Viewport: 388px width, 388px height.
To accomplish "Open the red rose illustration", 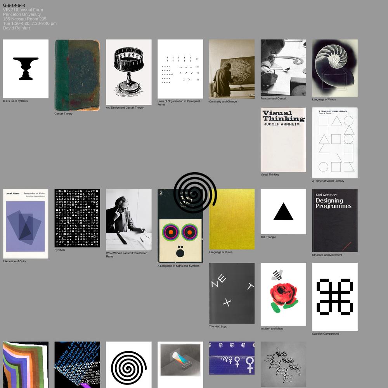I will point(283,294).
